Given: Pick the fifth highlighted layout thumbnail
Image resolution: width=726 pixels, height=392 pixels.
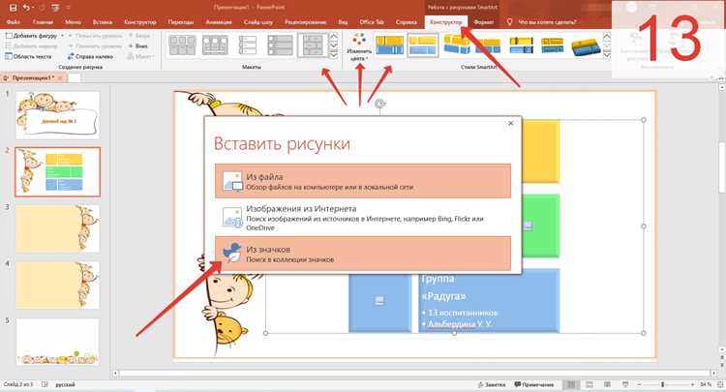Looking at the screenshot, I should 313,45.
